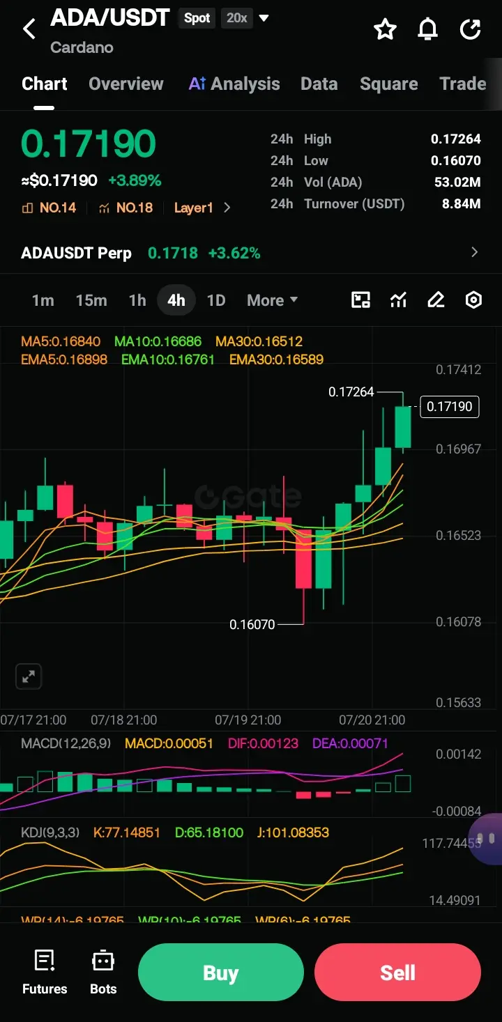Tap the EMA30:0.16589 indicator value
Screen dimensions: 502x1022
pos(276,359)
